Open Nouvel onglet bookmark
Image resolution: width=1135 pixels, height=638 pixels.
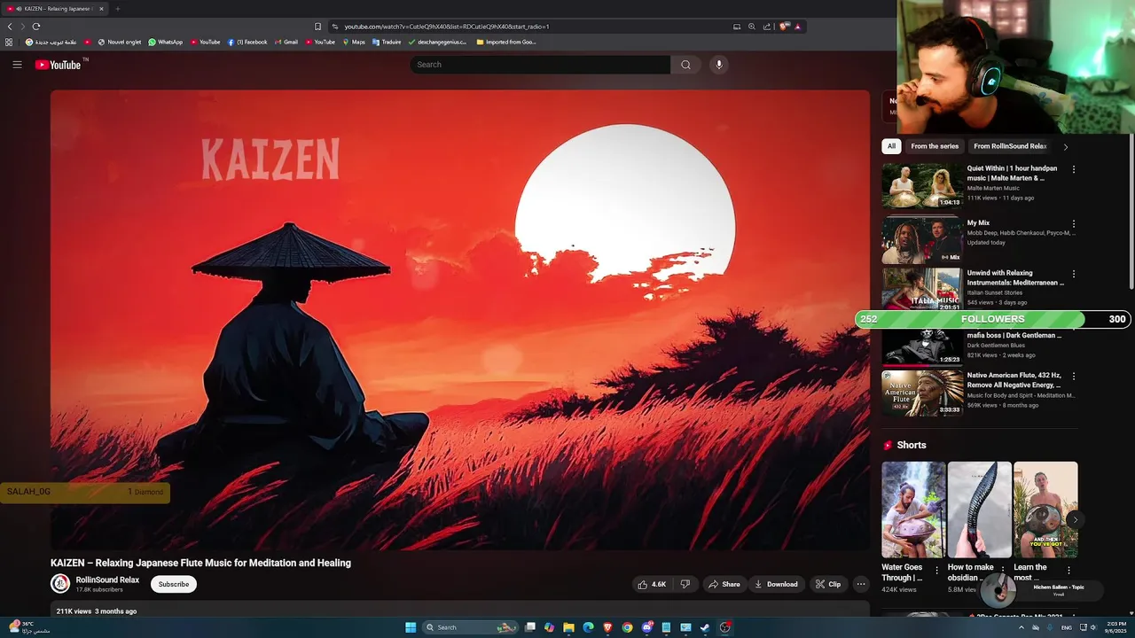pyautogui.click(x=119, y=42)
